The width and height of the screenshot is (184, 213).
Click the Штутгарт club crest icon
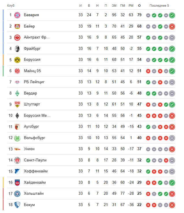[x=17, y=104]
